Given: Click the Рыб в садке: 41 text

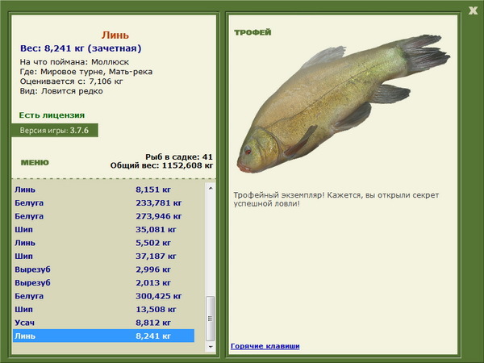Looking at the screenshot, I should pos(179,156).
